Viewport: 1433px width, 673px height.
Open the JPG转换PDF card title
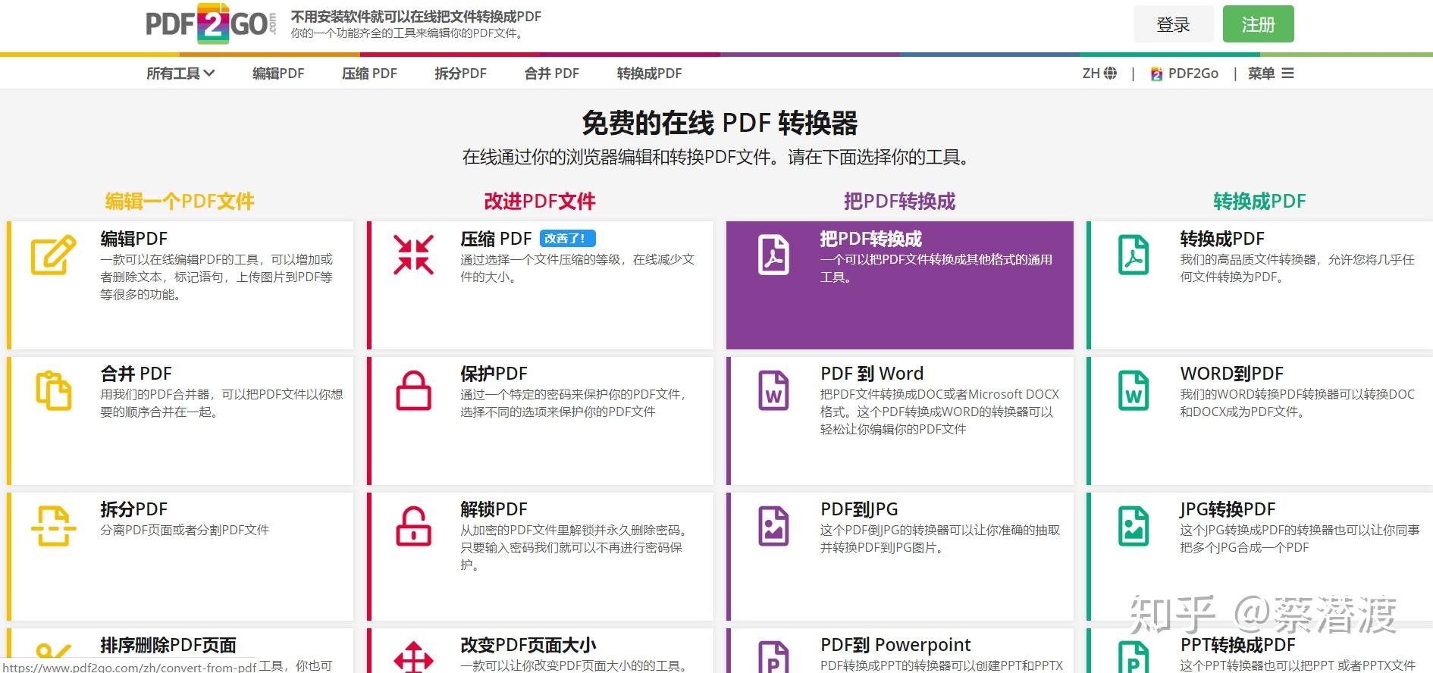point(1228,509)
